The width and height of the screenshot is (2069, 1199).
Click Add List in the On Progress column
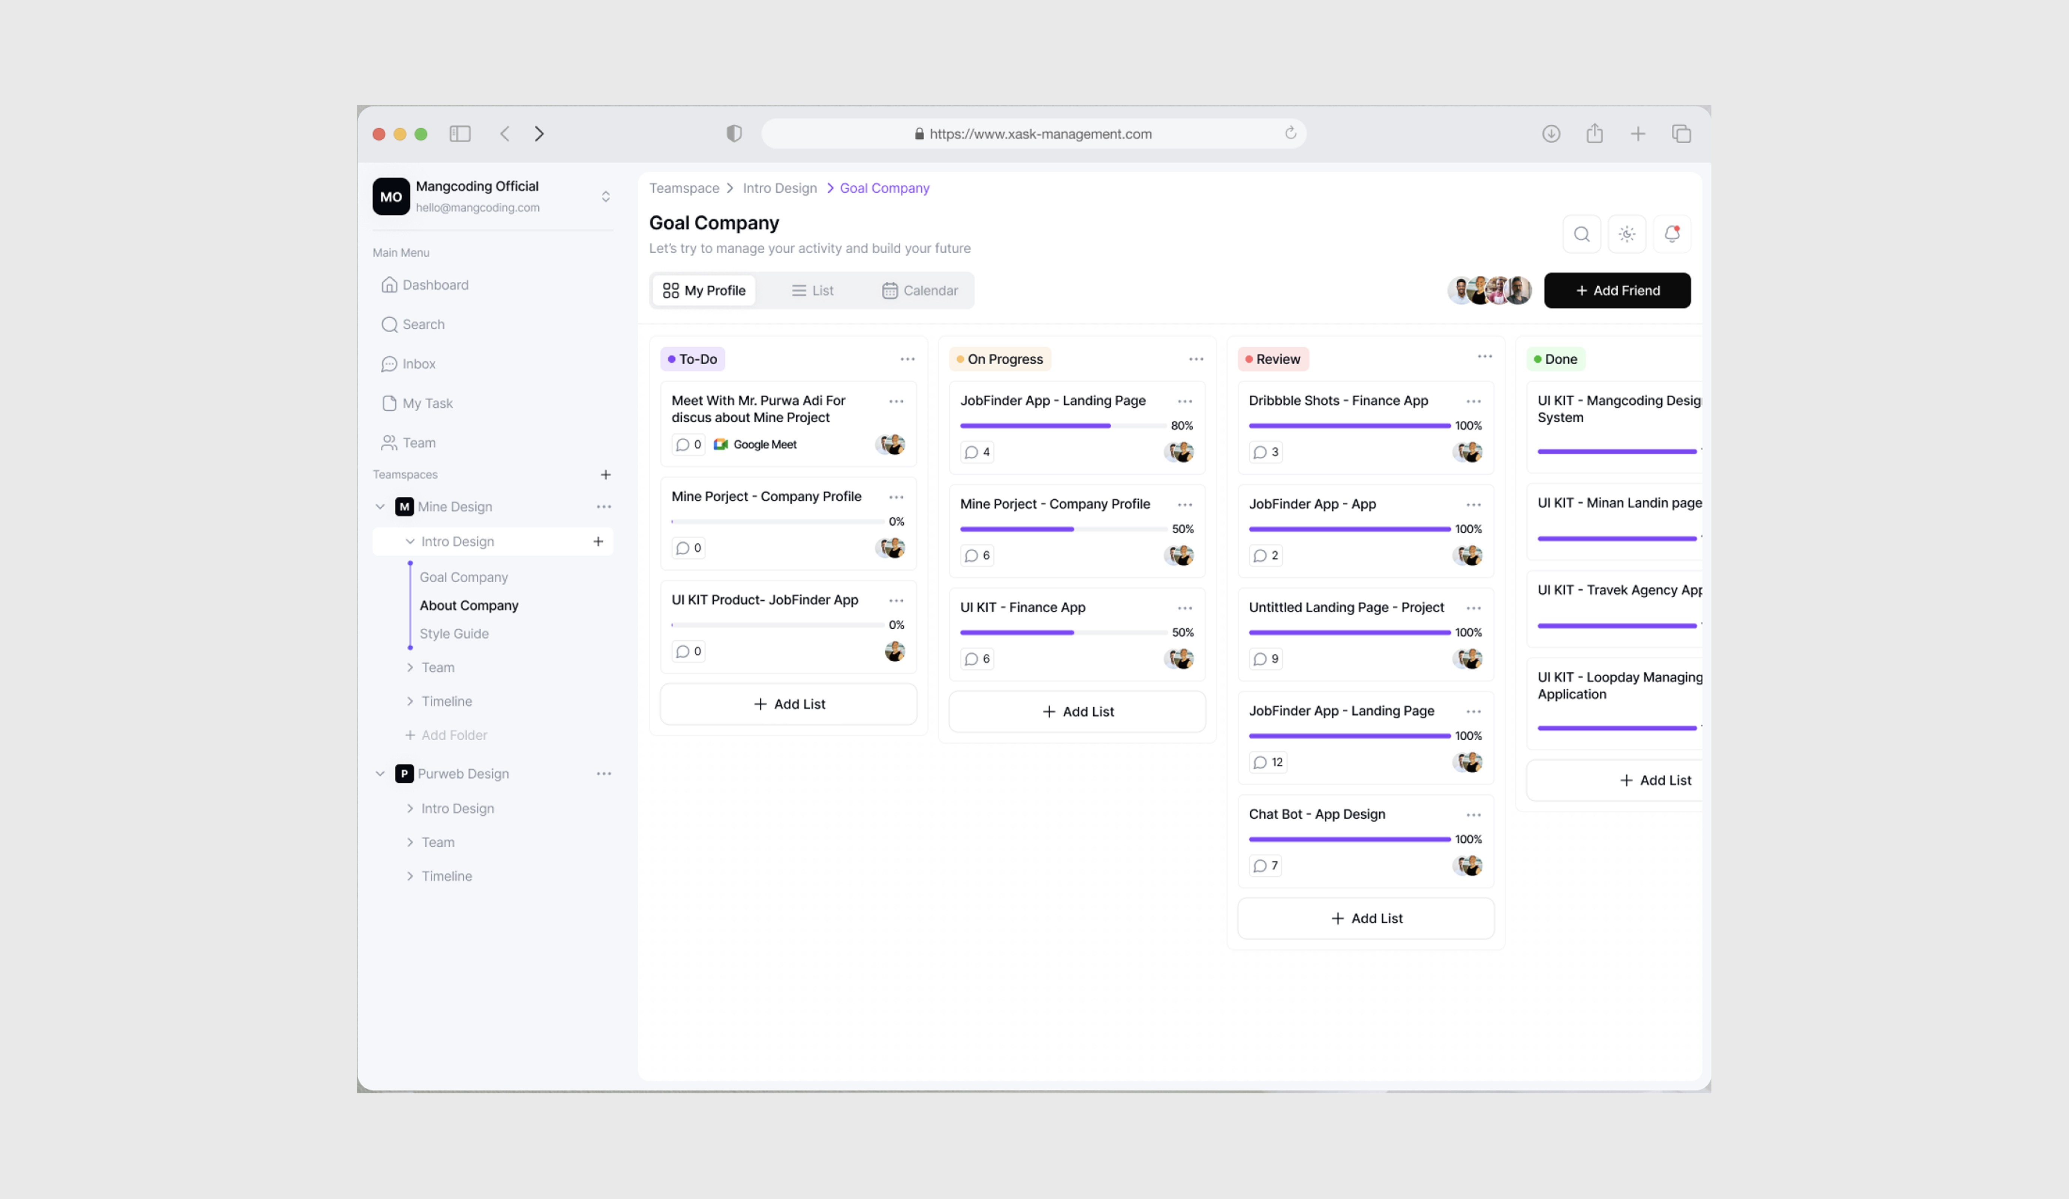(x=1077, y=712)
